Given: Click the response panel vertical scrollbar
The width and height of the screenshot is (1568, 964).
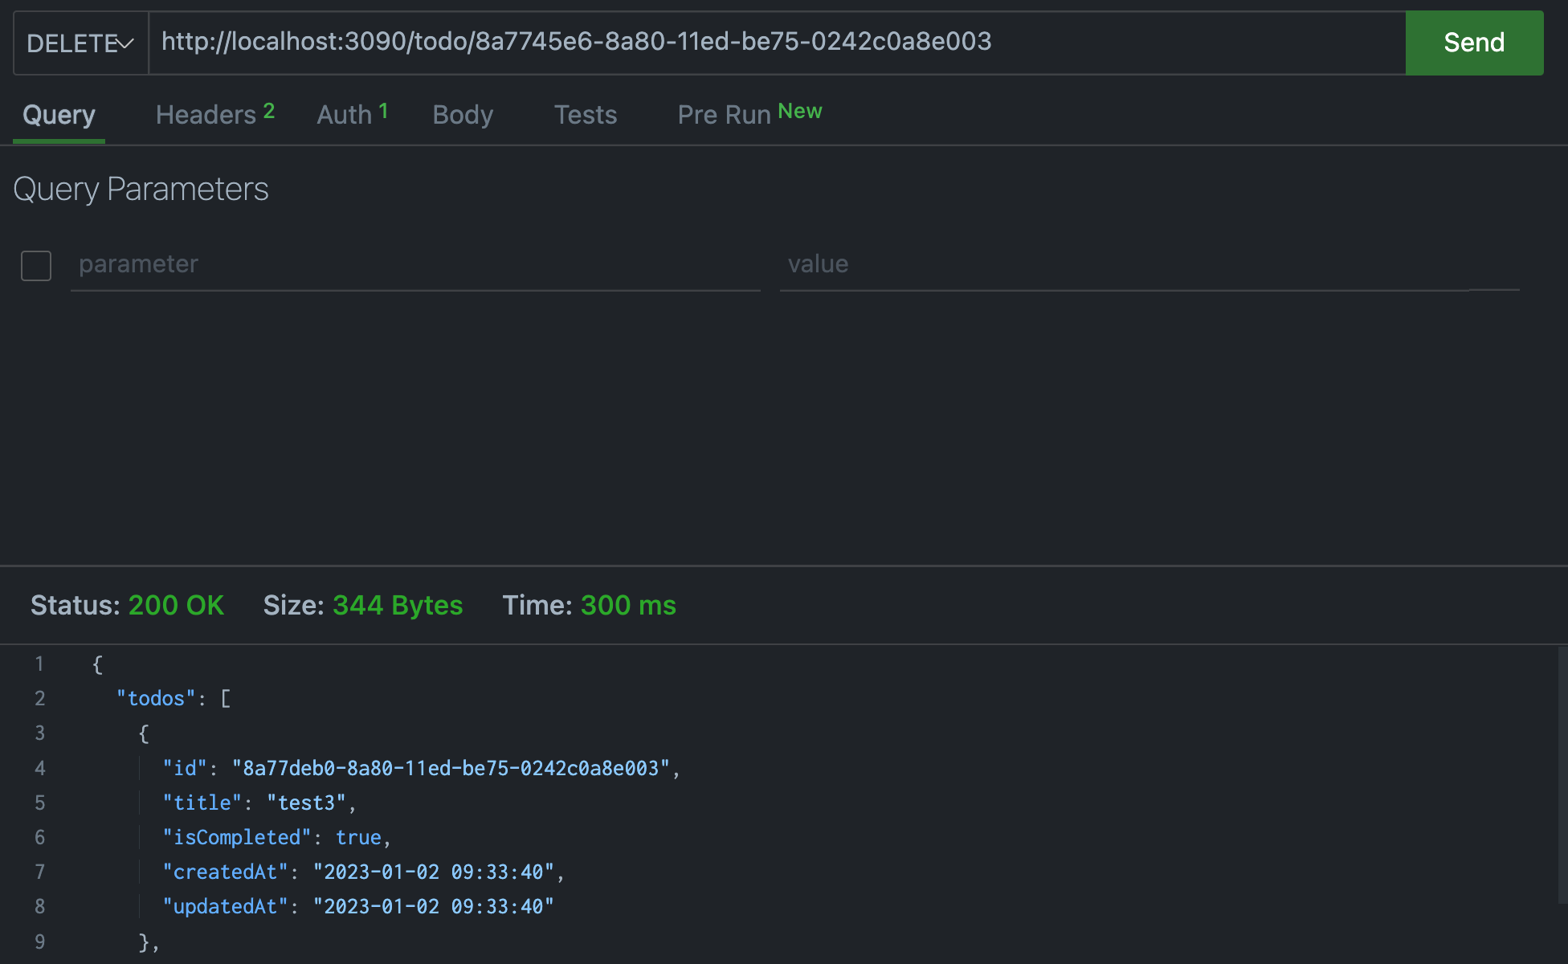Looking at the screenshot, I should tap(1562, 775).
